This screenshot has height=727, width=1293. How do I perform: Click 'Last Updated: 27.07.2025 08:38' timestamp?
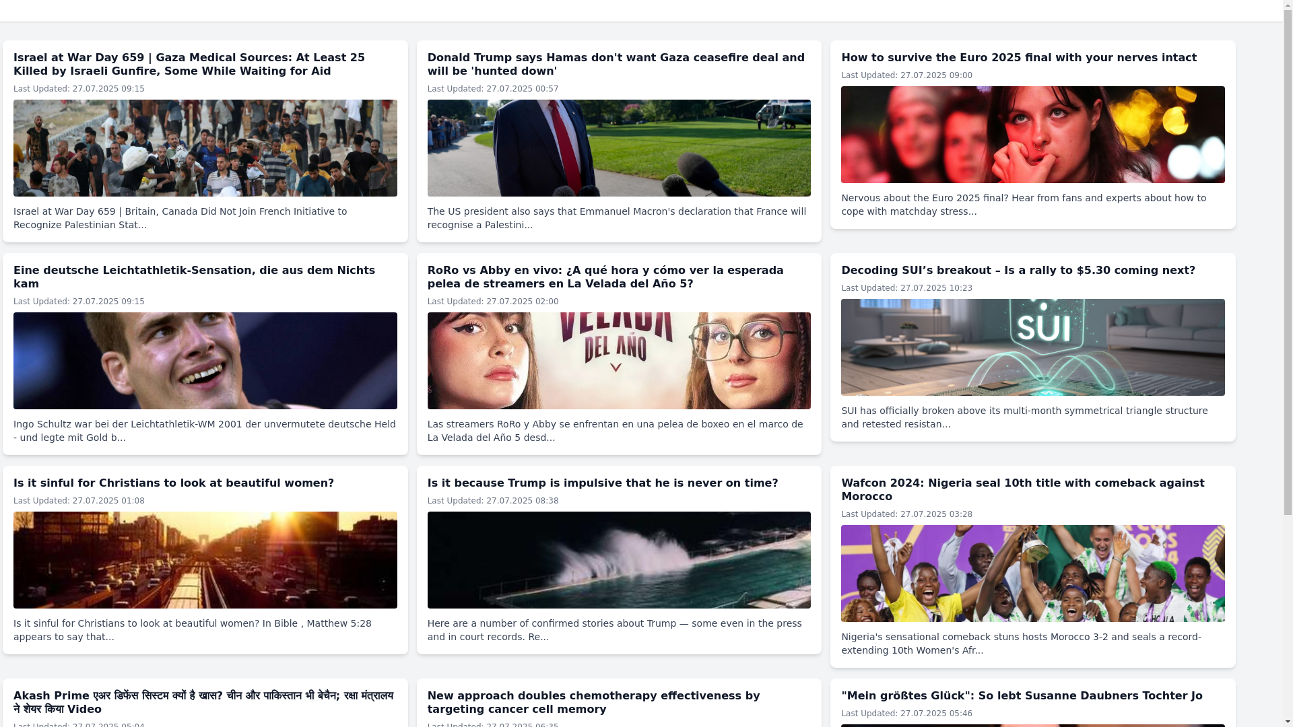493,501
